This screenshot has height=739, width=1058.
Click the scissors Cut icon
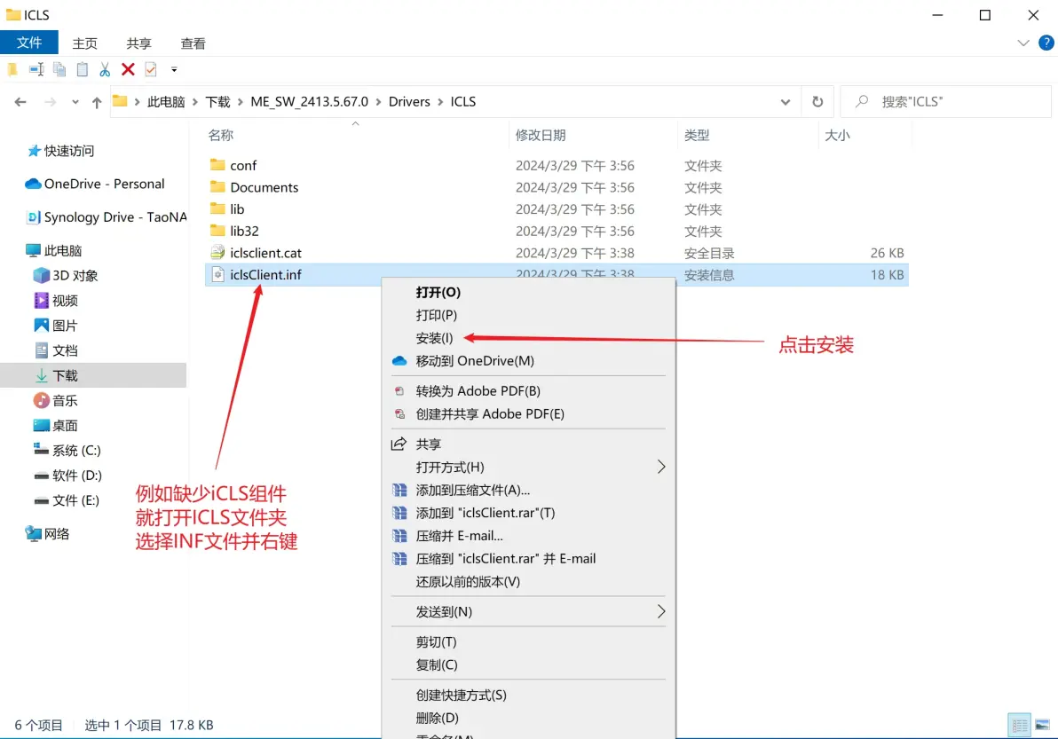pyautogui.click(x=105, y=69)
